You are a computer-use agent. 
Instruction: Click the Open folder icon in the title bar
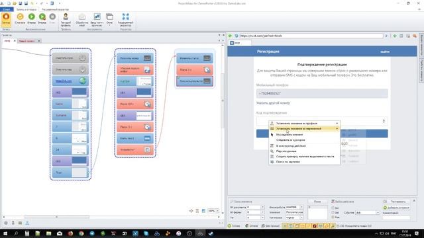click(15, 3)
